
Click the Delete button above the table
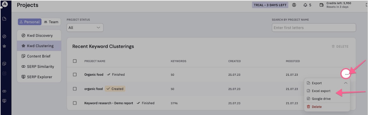tap(340, 47)
